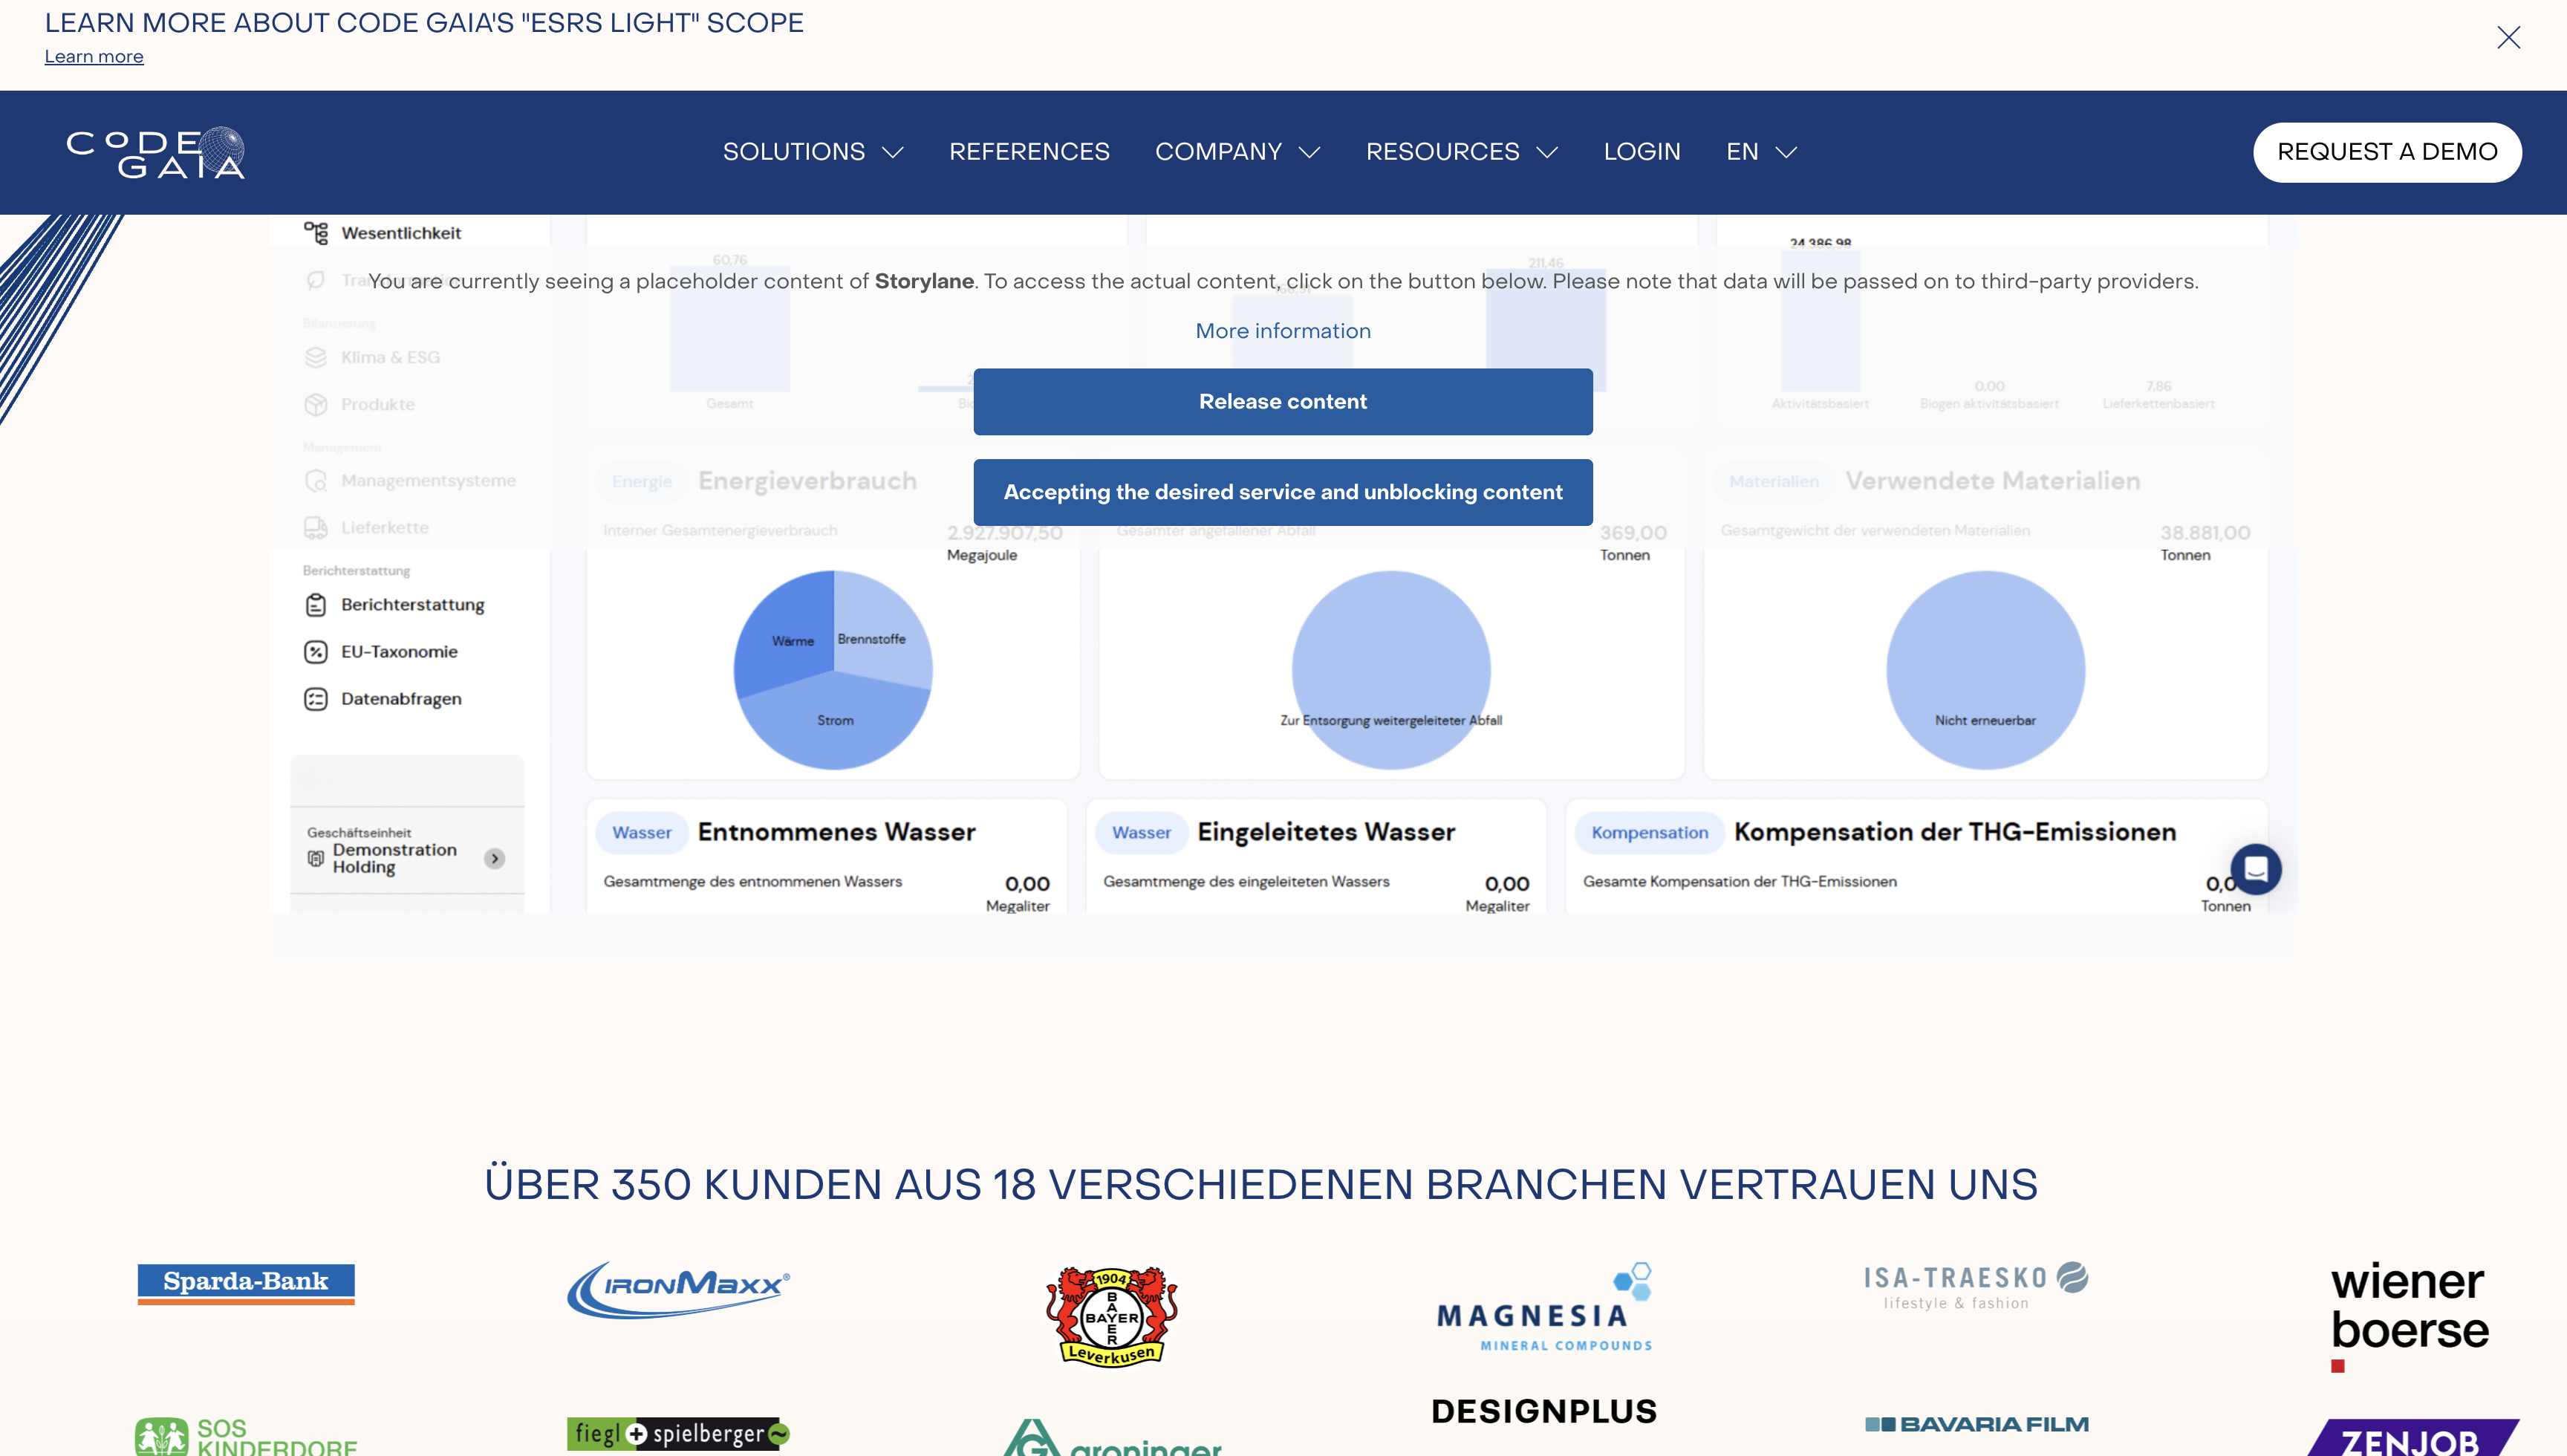Open the chat widget icon
The height and width of the screenshot is (1456, 2567).
click(x=2255, y=869)
